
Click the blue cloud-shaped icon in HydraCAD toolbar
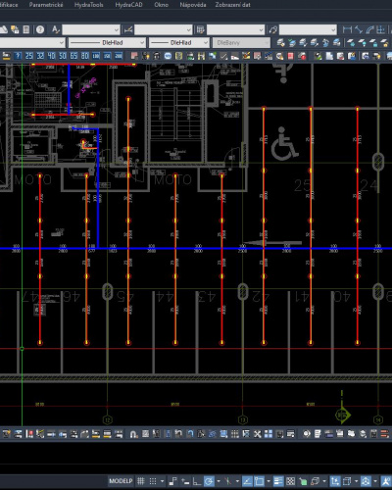coord(168,56)
